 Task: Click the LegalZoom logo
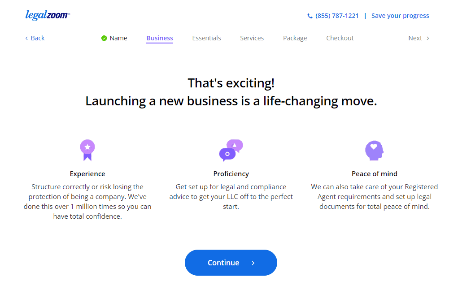48,15
